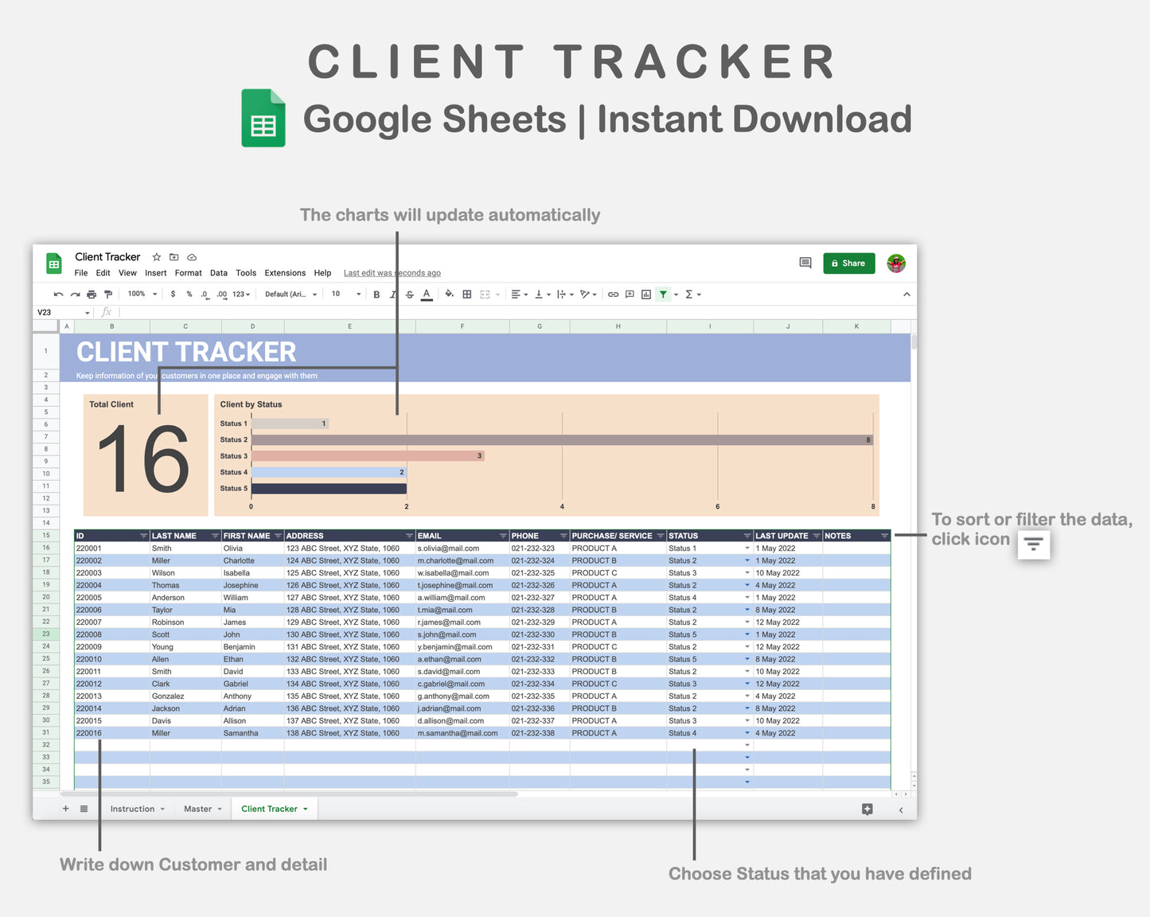Select the paint format tool
This screenshot has height=917, width=1150.
click(107, 294)
